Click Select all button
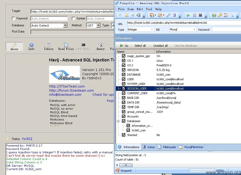The height and width of the screenshot is (175, 241). (x=140, y=46)
